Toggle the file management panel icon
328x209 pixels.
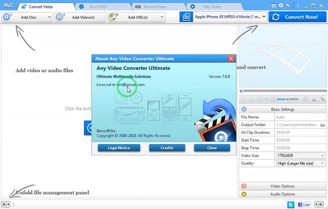(6, 204)
